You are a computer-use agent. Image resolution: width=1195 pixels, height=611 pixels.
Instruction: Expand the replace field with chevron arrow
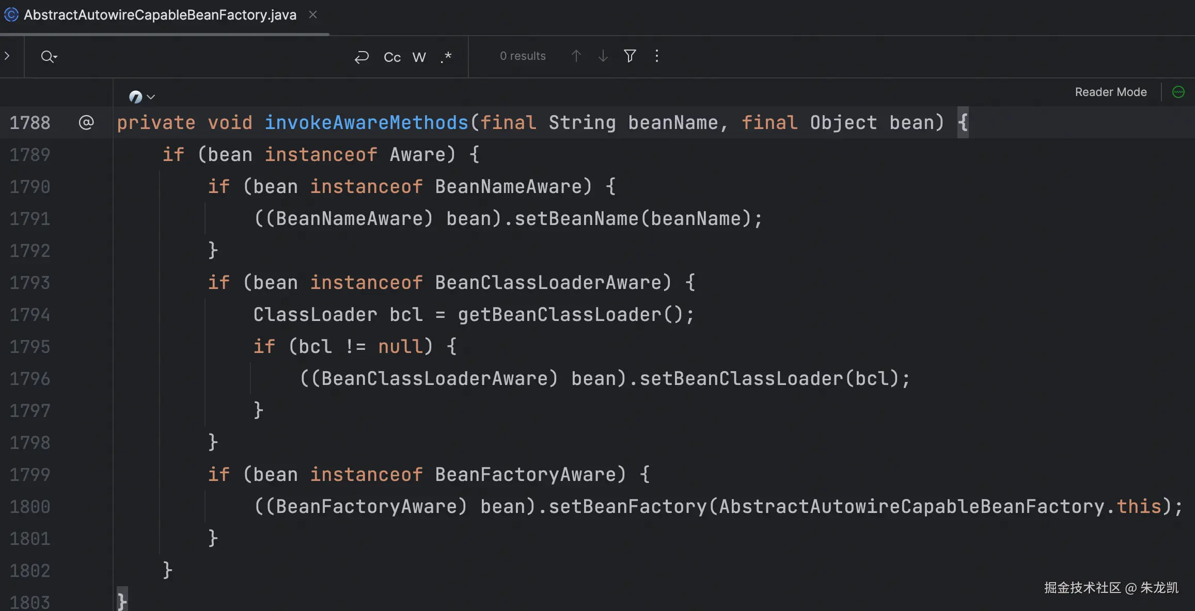coord(7,56)
